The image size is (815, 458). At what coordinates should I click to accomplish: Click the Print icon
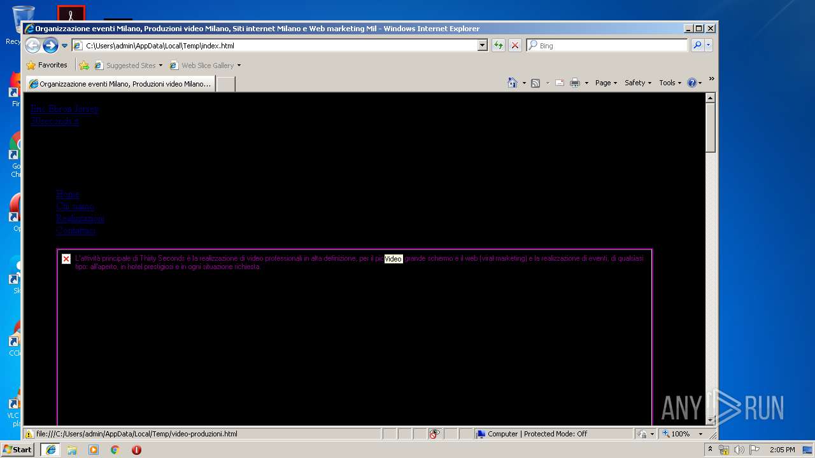[x=575, y=83]
